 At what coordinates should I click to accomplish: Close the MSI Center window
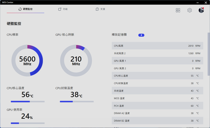pos(206,3)
